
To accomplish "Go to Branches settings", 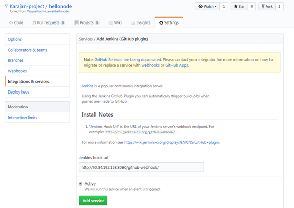I will pos(37,60).
